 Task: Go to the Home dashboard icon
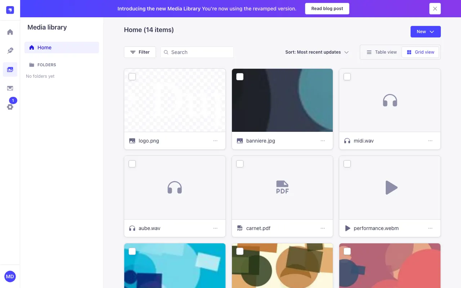pos(10,32)
